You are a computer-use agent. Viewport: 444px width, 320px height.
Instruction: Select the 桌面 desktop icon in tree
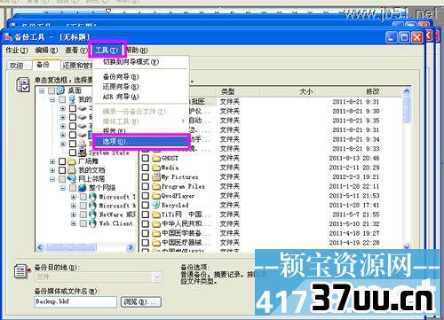[60, 90]
